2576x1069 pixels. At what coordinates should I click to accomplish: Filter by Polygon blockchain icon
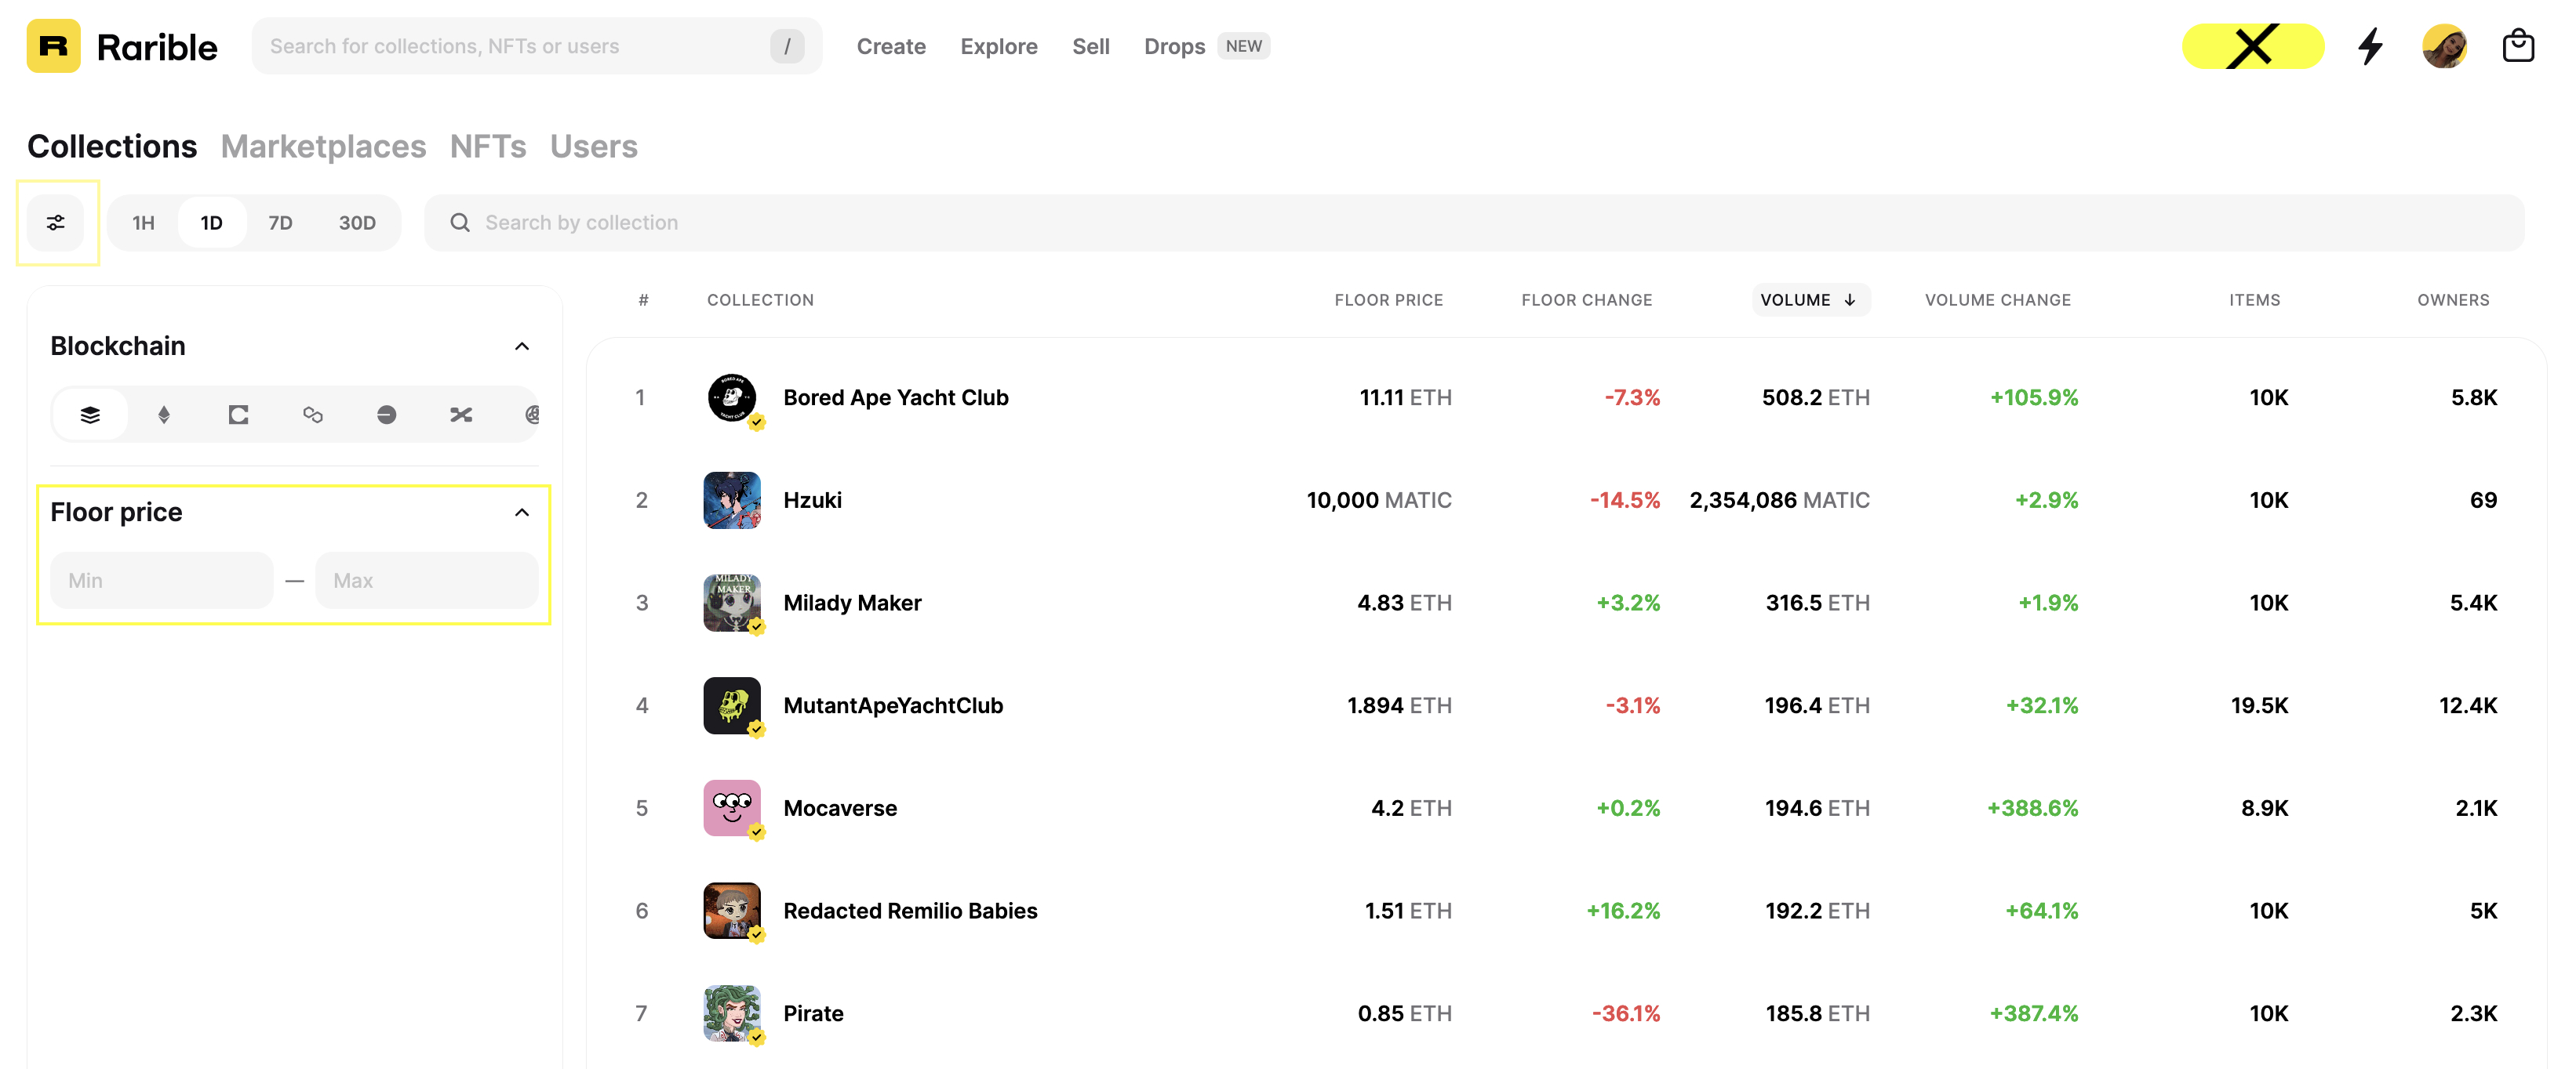(312, 415)
